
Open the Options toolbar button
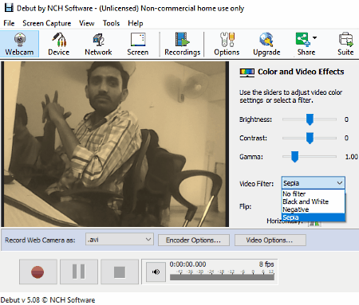(227, 44)
